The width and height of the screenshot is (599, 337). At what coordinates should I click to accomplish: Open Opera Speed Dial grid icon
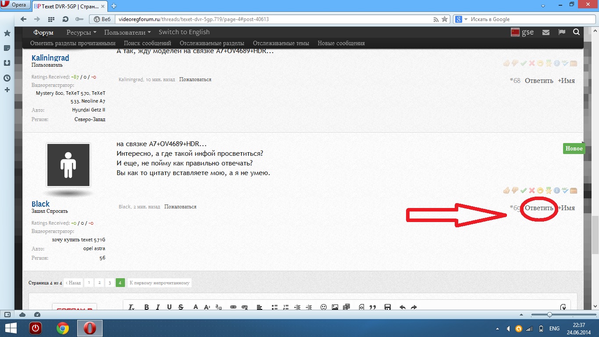coord(51,19)
